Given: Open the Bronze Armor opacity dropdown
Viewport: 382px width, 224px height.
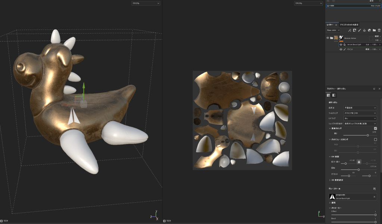Looking at the screenshot, I should (x=378, y=40).
